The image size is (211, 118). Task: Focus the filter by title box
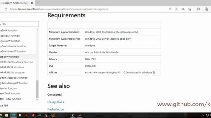[19, 24]
